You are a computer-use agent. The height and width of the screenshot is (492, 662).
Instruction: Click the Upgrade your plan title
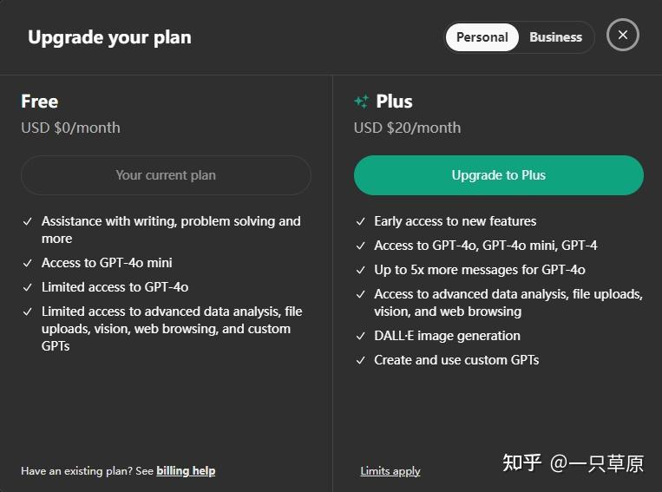(109, 37)
